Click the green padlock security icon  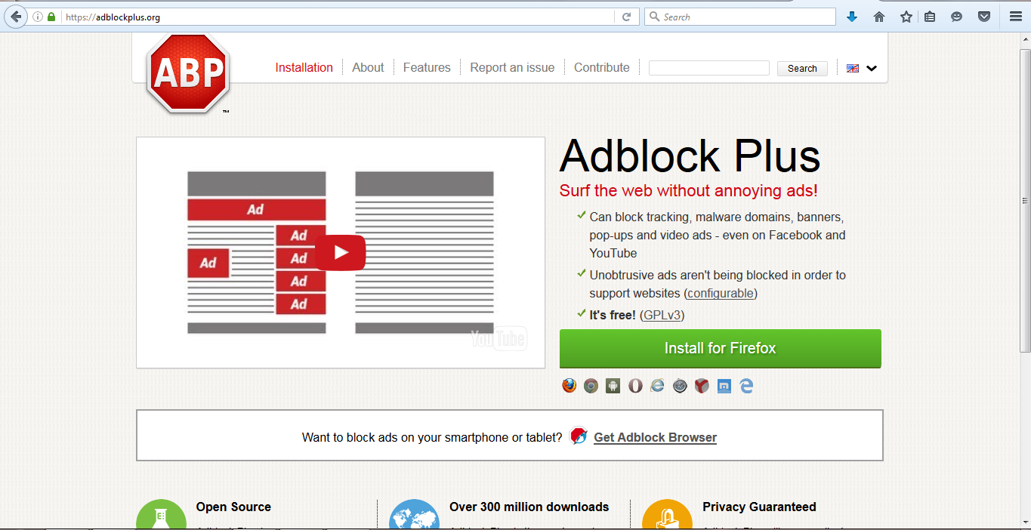click(x=51, y=17)
